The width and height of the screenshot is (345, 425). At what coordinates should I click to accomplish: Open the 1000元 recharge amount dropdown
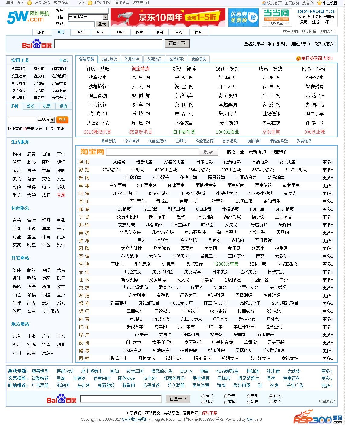point(46,120)
